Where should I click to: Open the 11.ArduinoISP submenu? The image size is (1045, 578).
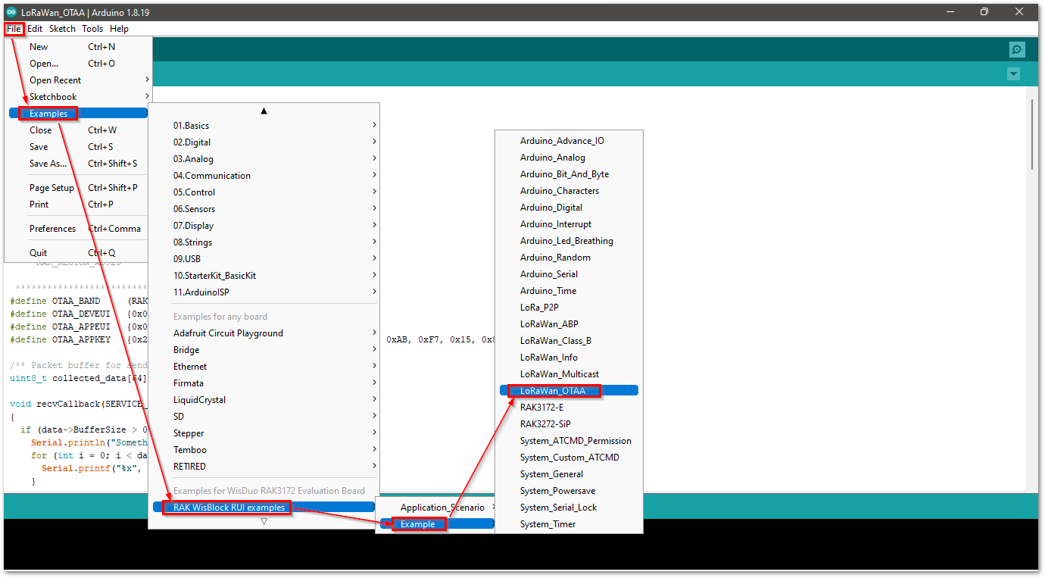pos(264,292)
